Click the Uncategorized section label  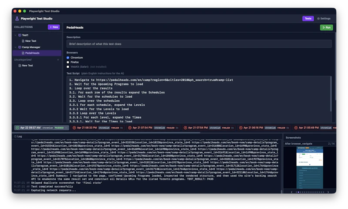click(x=23, y=60)
